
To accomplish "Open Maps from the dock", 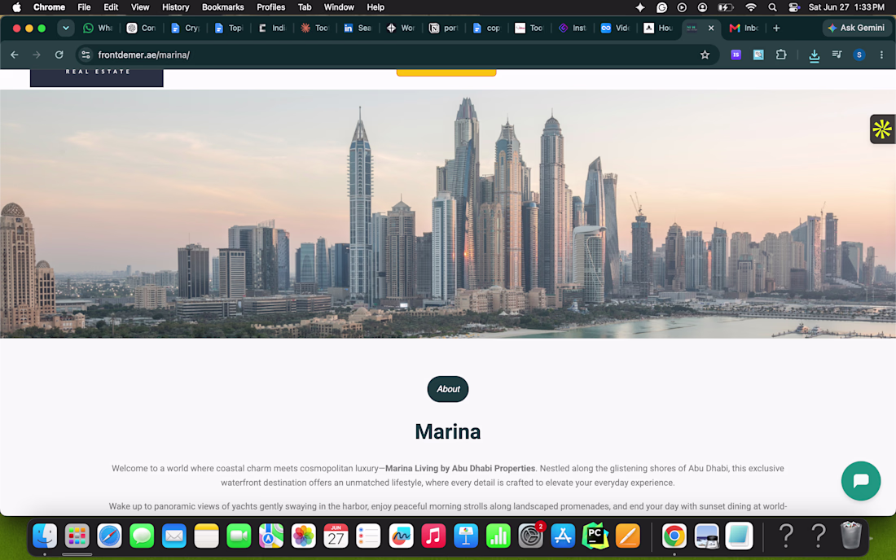I will (x=271, y=536).
